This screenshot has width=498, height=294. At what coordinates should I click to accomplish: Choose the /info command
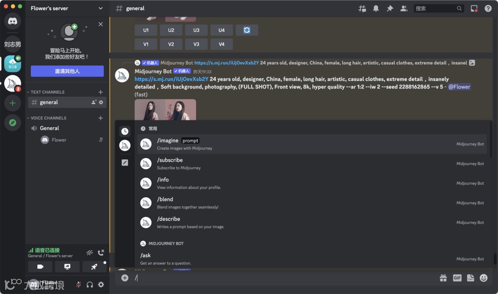point(312,183)
